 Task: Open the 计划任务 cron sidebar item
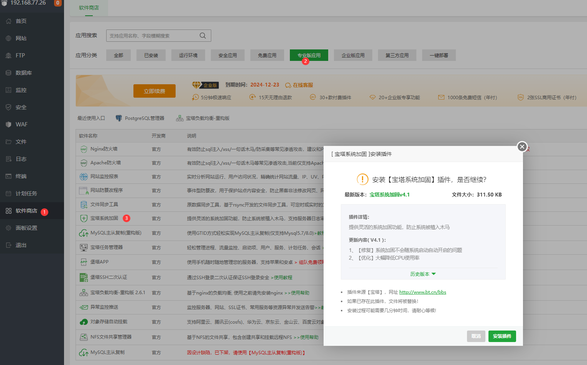coord(32,193)
